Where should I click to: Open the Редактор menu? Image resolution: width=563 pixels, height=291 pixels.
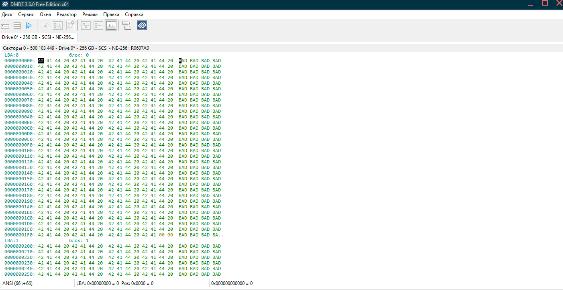pyautogui.click(x=67, y=14)
